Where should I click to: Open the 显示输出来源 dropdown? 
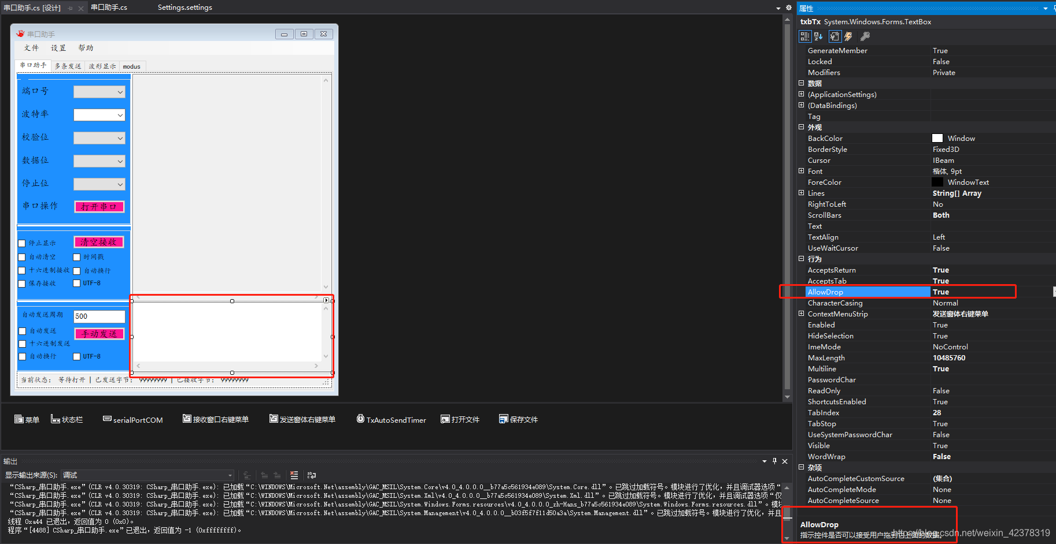click(x=147, y=475)
